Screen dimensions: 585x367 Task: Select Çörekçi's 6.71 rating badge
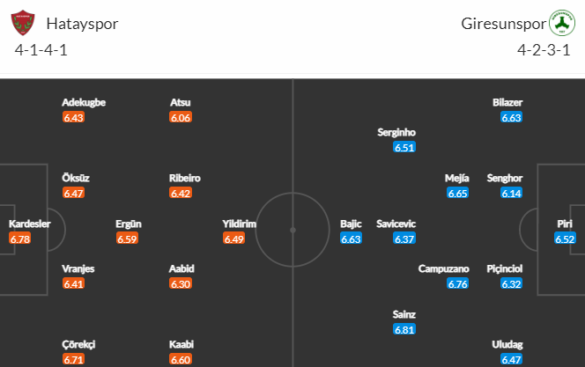(73, 360)
